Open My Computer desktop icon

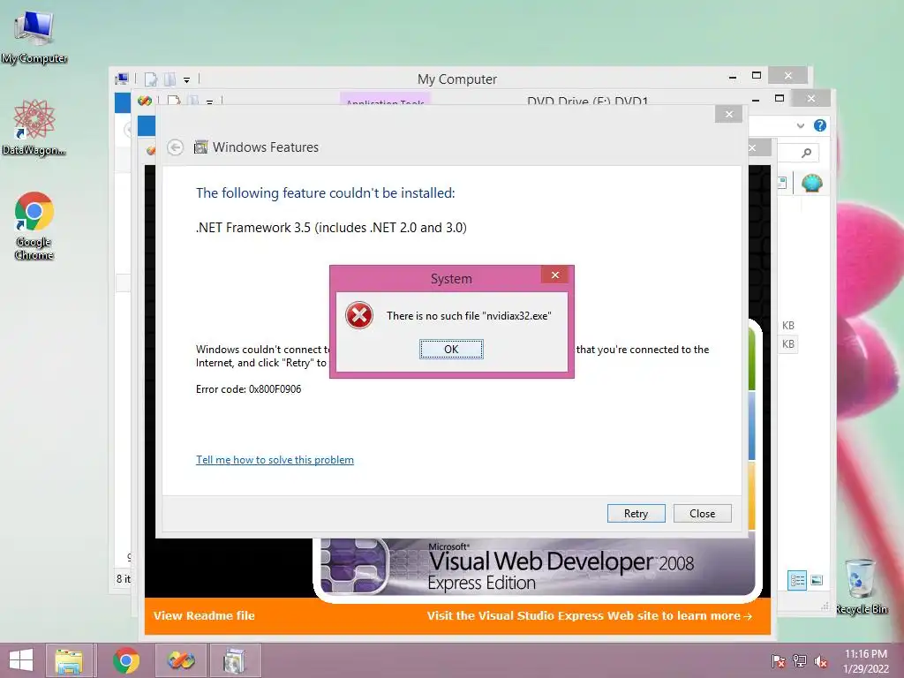pos(34,37)
